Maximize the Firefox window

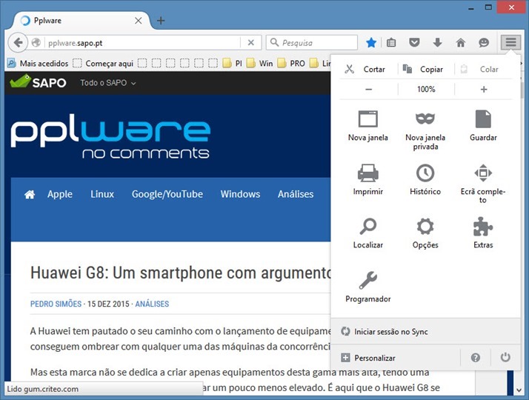(488, 7)
